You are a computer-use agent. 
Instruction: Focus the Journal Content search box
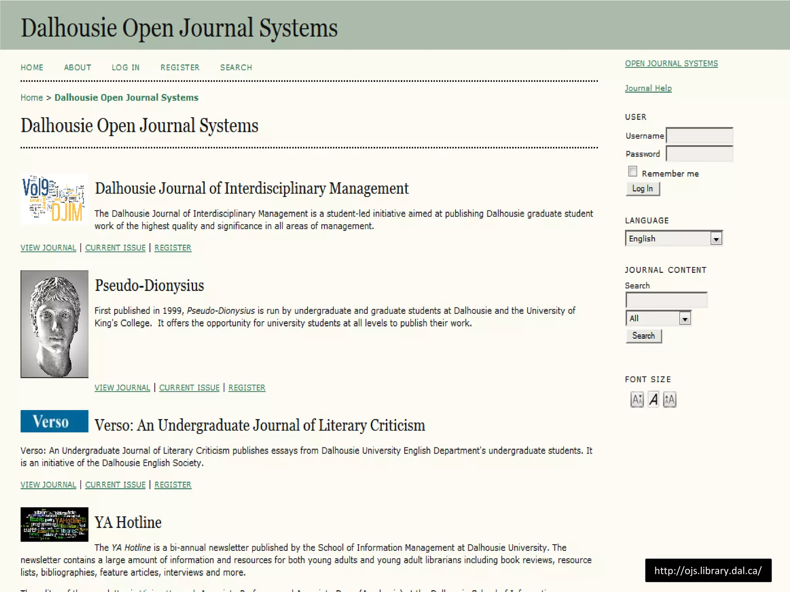coord(666,300)
